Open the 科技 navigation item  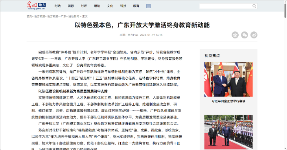tap(123, 6)
